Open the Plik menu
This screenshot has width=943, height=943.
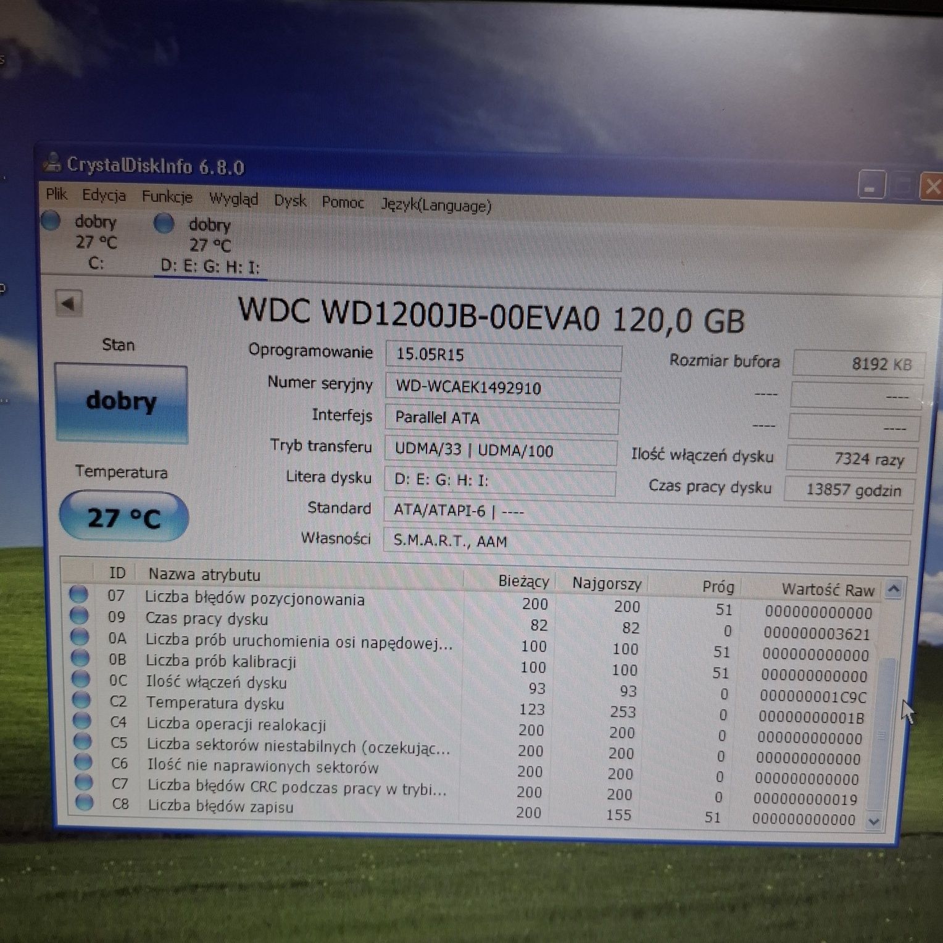(x=56, y=194)
